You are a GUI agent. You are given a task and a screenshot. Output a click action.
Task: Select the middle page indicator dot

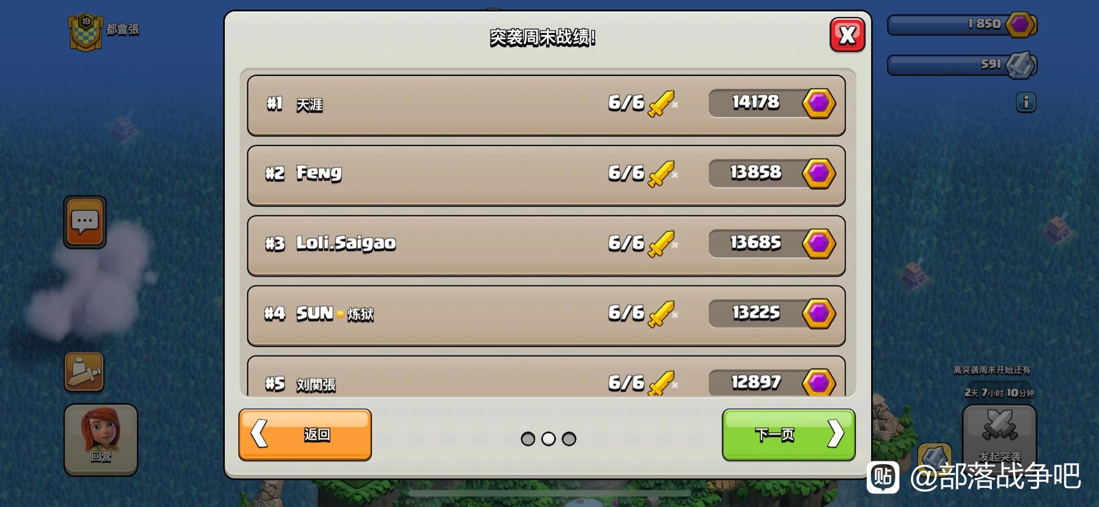[548, 439]
